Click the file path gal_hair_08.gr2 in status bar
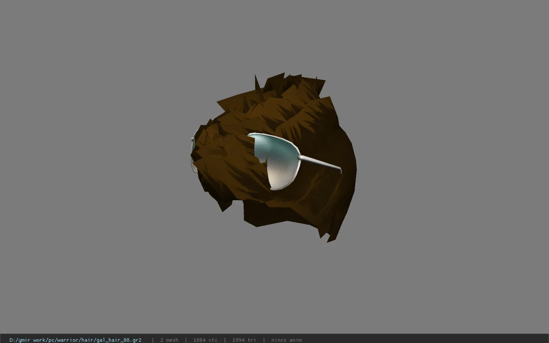 (75, 340)
